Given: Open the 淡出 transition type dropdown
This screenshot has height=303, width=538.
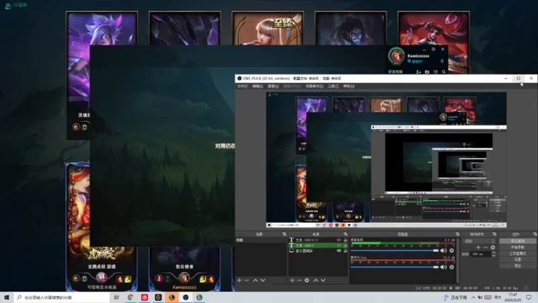Looking at the screenshot, I should (x=479, y=241).
